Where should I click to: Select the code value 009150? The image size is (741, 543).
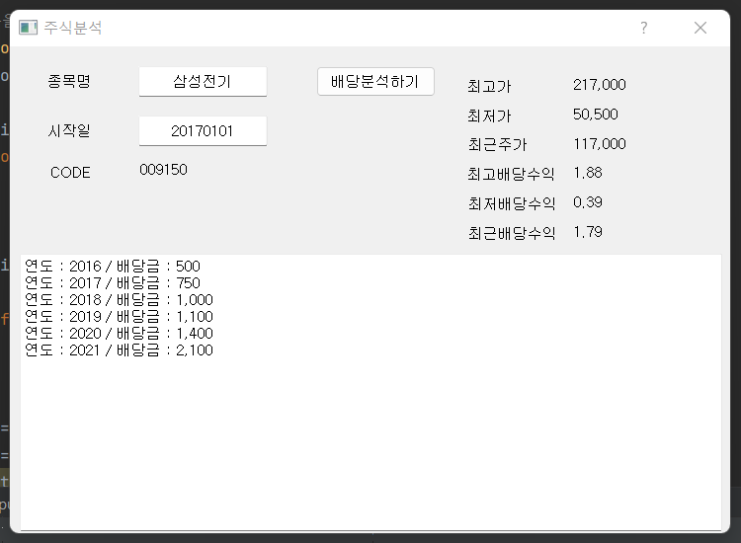[163, 170]
